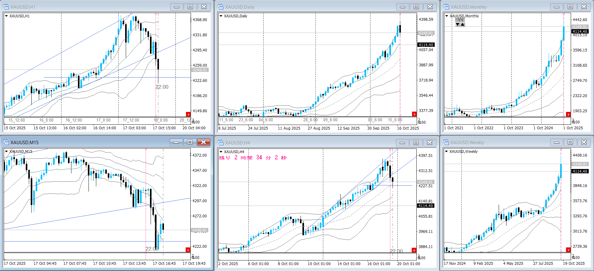Click the 22:00 time marker on H1 chart

[162, 87]
